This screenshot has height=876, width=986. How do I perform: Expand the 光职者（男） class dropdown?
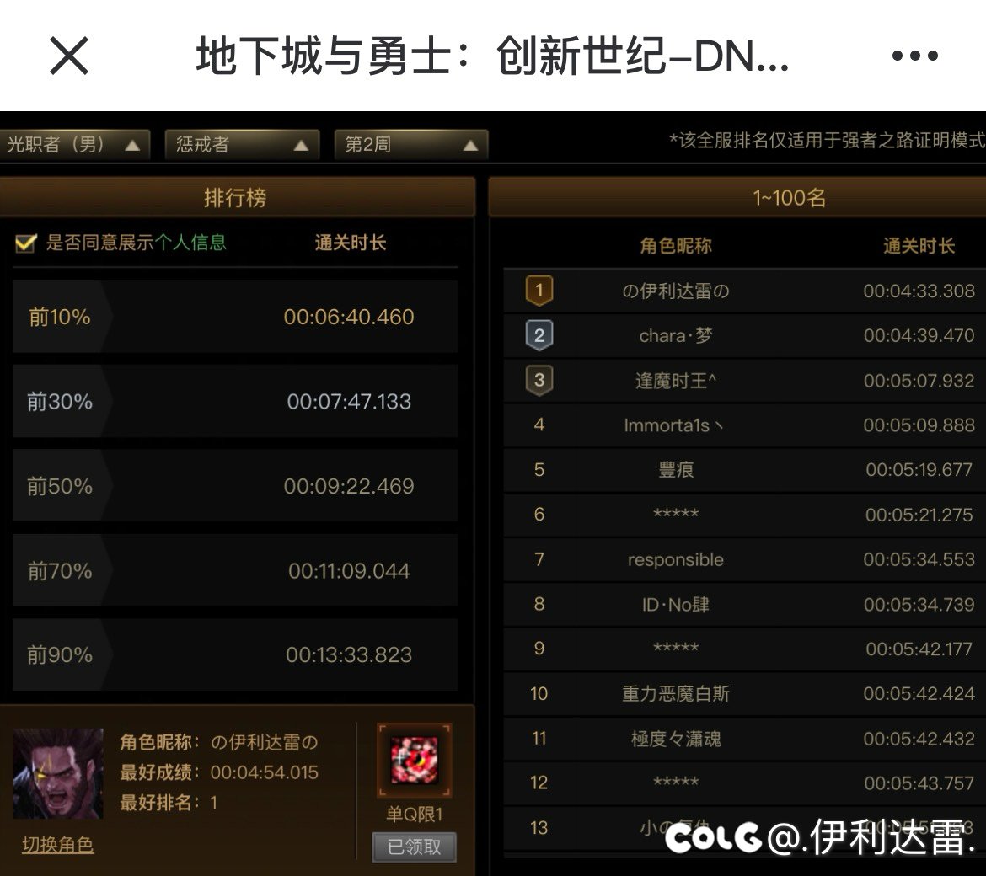point(75,145)
